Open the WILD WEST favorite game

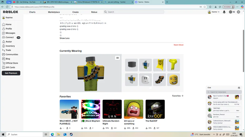tap(69, 109)
